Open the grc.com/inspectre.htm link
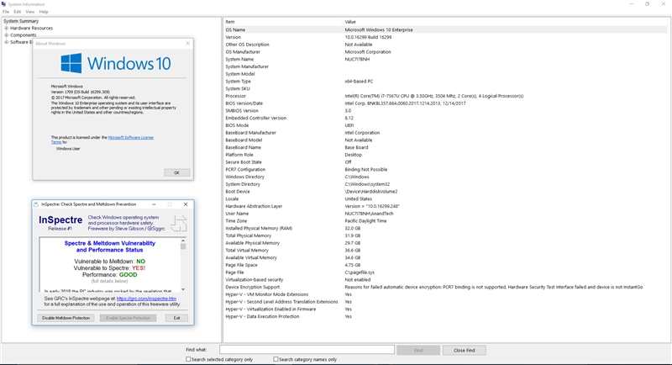Screen dimensions: 672x365 (146, 299)
